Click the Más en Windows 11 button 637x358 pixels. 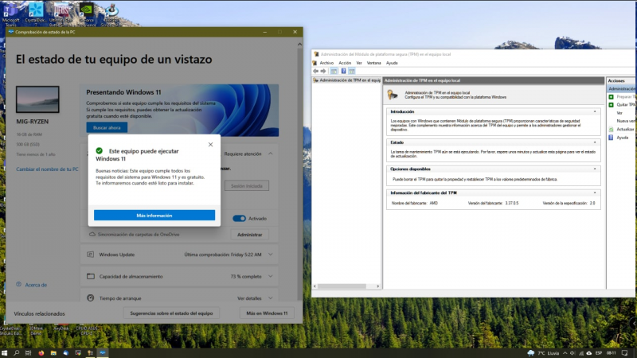267,313
